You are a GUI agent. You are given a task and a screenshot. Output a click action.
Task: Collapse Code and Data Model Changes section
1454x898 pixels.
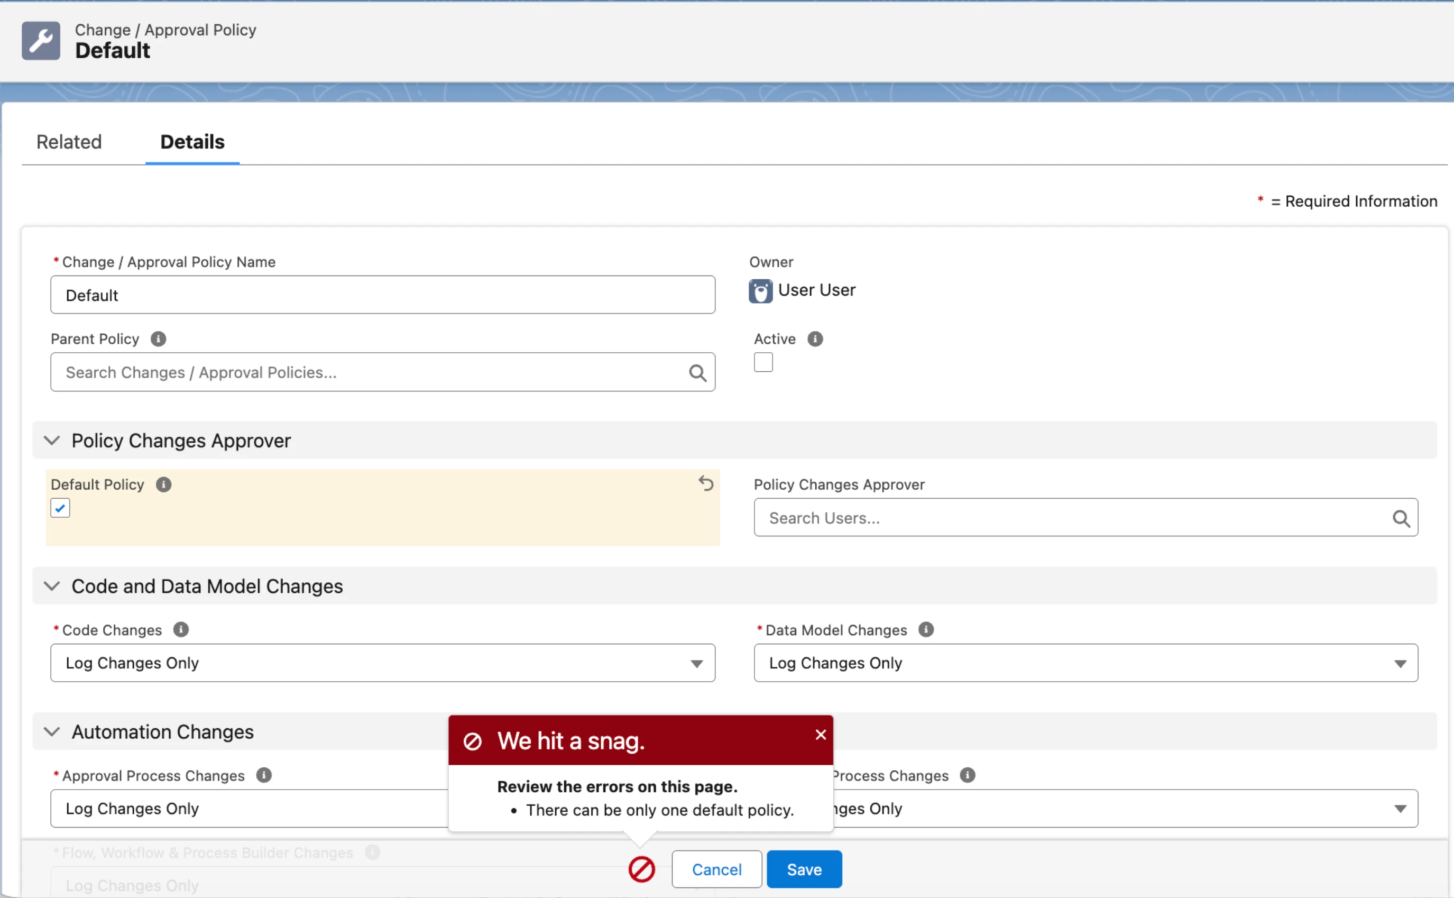pyautogui.click(x=52, y=586)
